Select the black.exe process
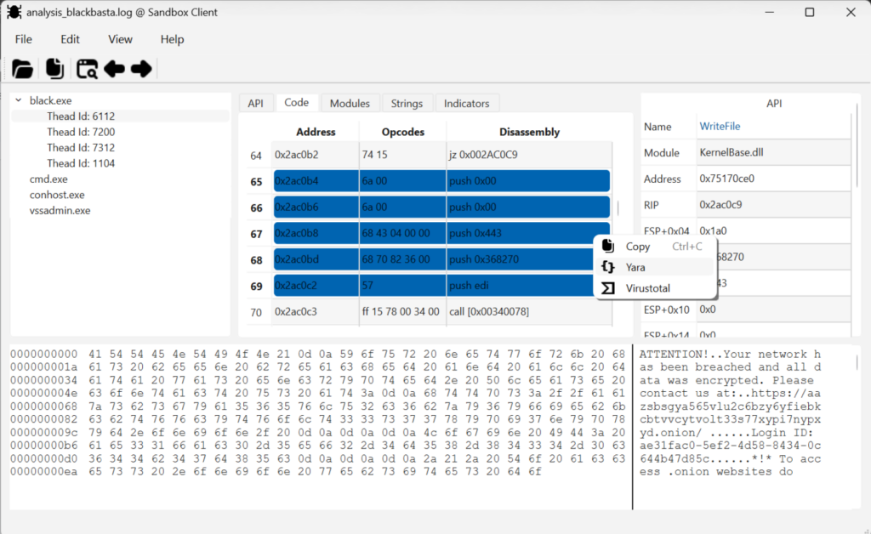 point(50,100)
